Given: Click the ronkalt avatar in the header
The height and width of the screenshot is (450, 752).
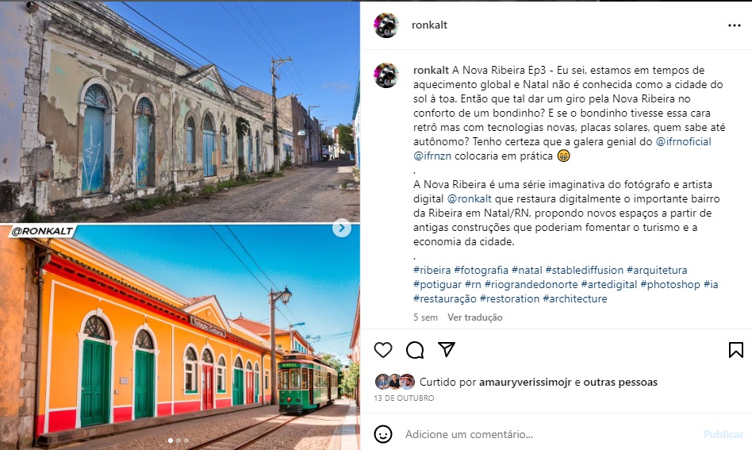Looking at the screenshot, I should [x=386, y=25].
